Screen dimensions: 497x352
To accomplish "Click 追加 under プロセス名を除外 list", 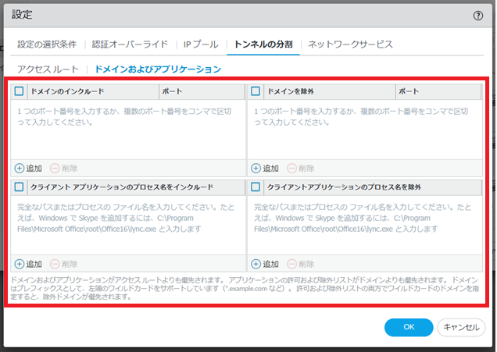I will 256,265.
